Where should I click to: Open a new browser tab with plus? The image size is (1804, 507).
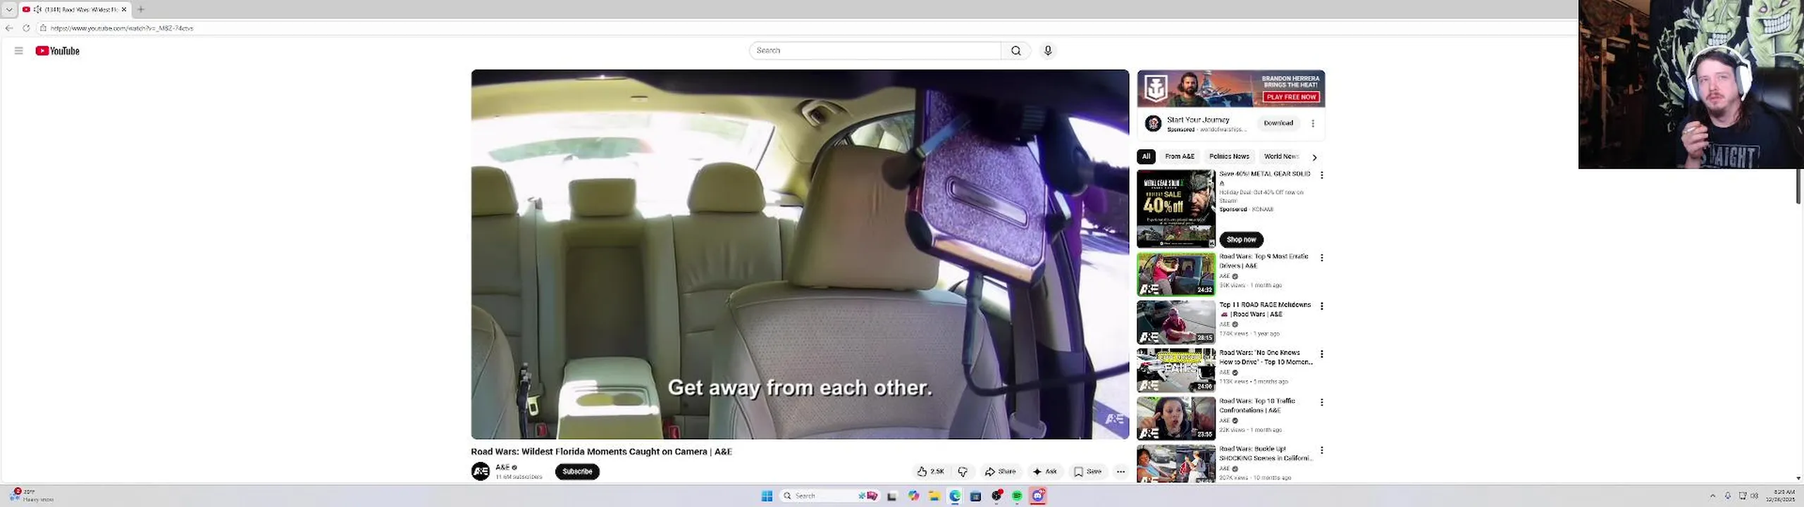(x=141, y=9)
